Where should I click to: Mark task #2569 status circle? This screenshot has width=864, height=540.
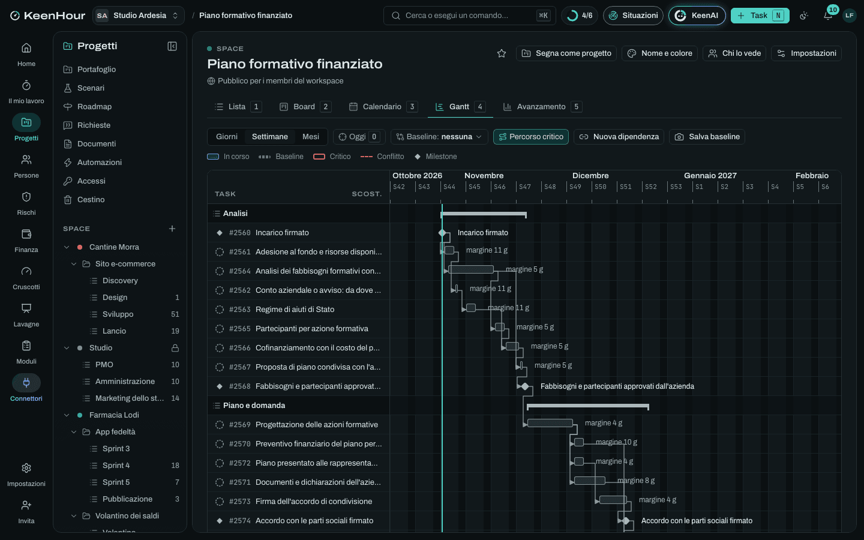point(220,425)
